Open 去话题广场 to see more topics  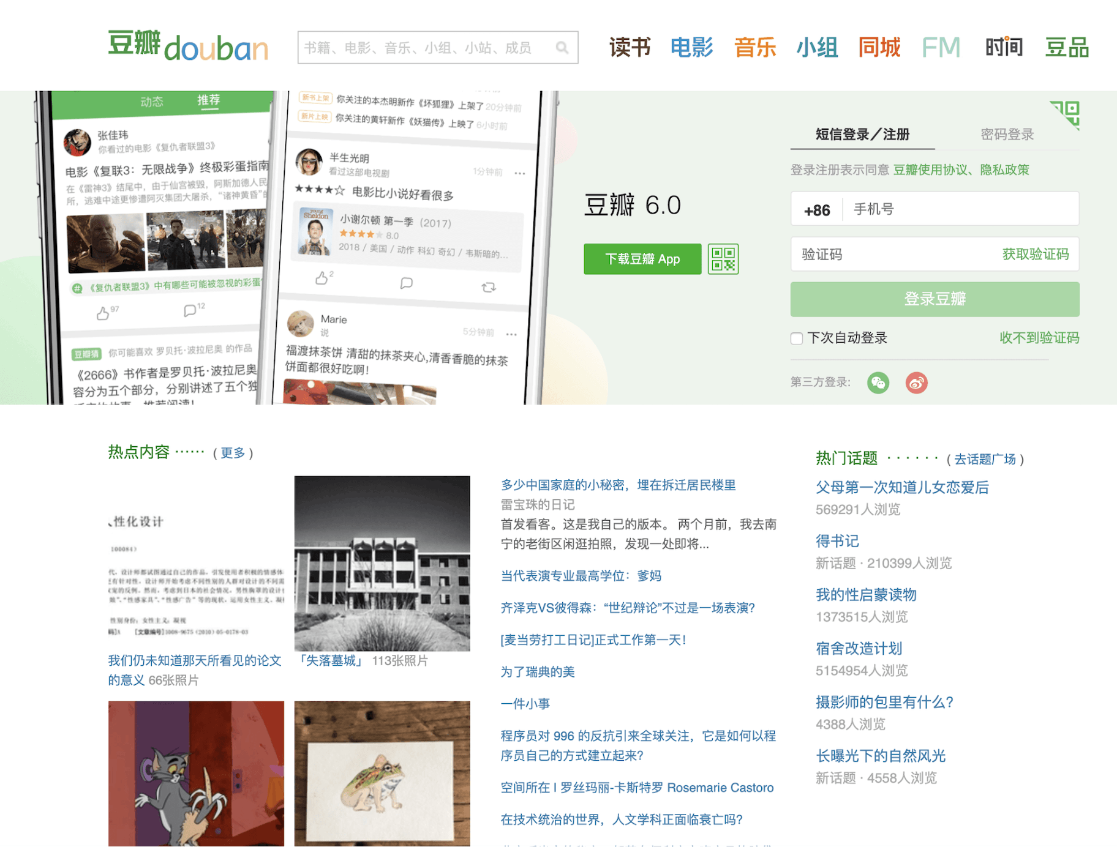coord(985,459)
